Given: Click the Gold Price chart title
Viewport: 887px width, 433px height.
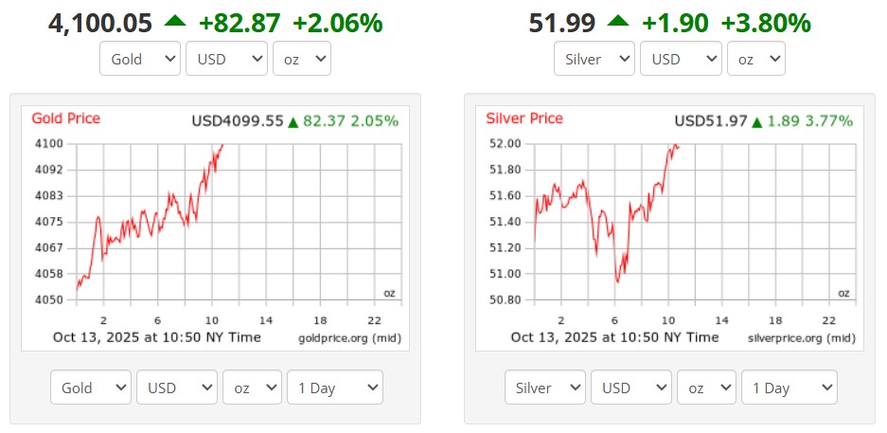Looking at the screenshot, I should tap(65, 118).
